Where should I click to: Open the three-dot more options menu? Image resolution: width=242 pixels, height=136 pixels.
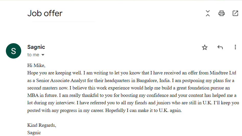(x=235, y=47)
